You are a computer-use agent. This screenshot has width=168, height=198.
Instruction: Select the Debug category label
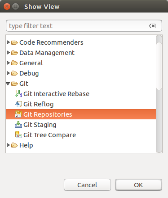click(29, 73)
